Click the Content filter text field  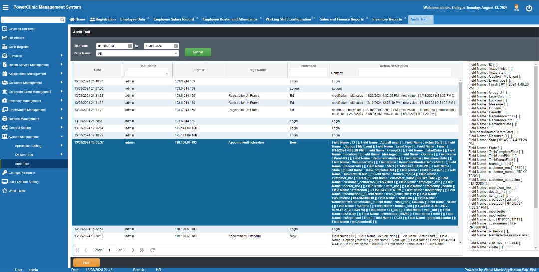[405, 73]
